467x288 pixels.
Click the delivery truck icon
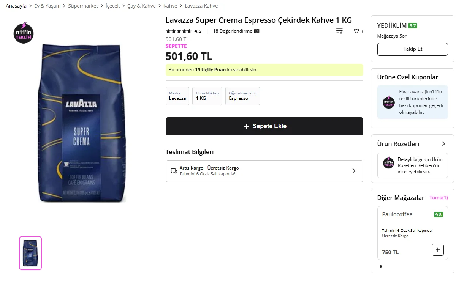tap(174, 171)
